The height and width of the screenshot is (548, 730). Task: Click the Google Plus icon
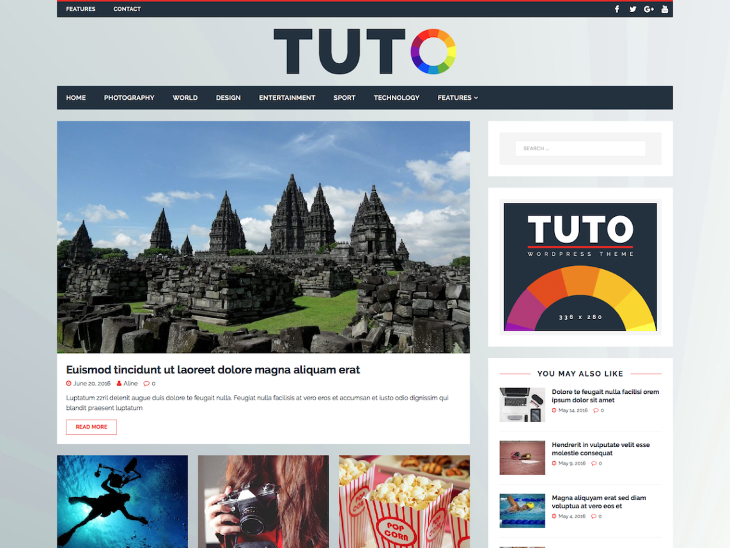coord(649,9)
